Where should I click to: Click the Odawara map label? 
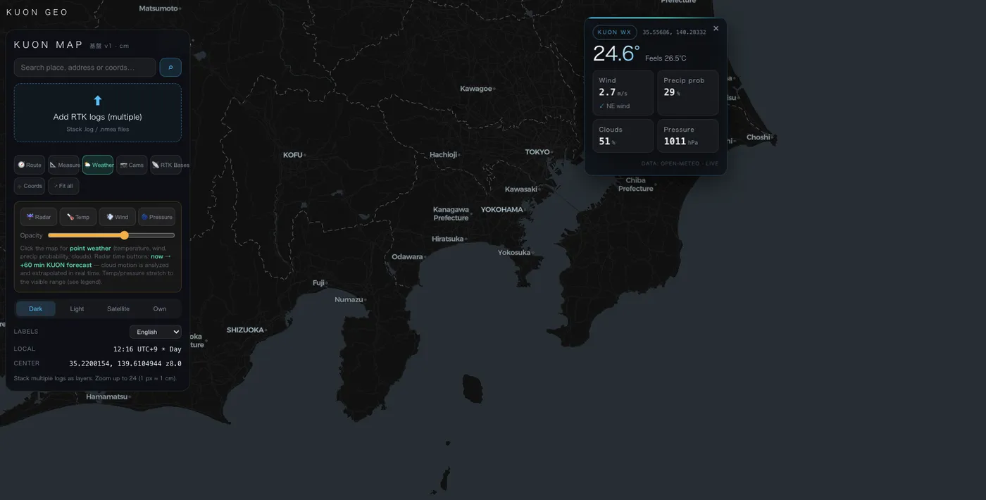[407, 257]
